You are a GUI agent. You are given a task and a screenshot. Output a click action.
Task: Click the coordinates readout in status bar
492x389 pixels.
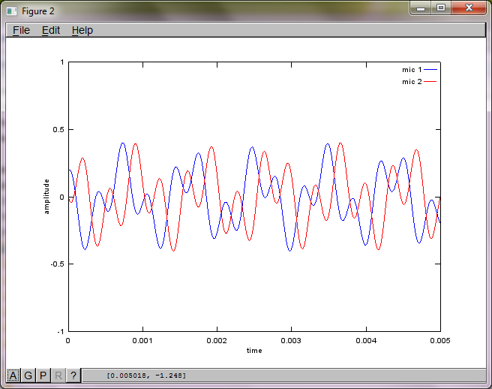click(146, 375)
